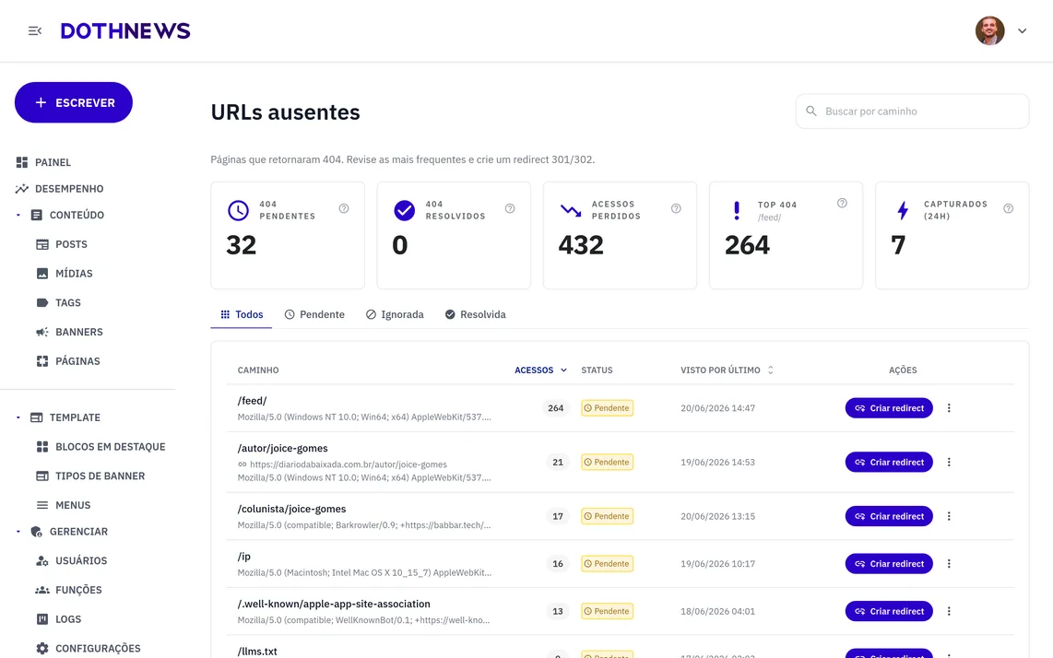Create redirect for /colunista/joice-gomes
Image resolution: width=1053 pixels, height=658 pixels.
click(889, 516)
